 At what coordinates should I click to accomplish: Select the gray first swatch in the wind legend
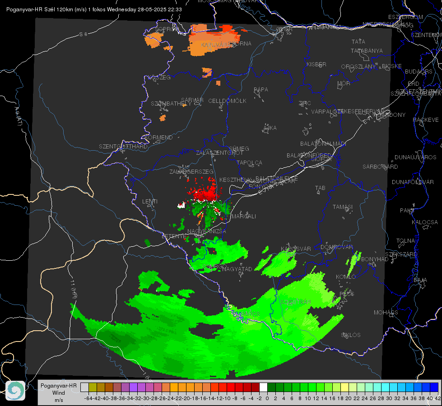(84, 387)
